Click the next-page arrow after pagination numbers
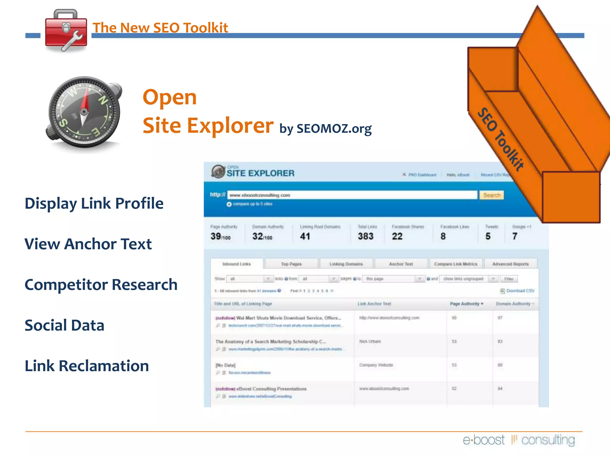 tap(332, 291)
